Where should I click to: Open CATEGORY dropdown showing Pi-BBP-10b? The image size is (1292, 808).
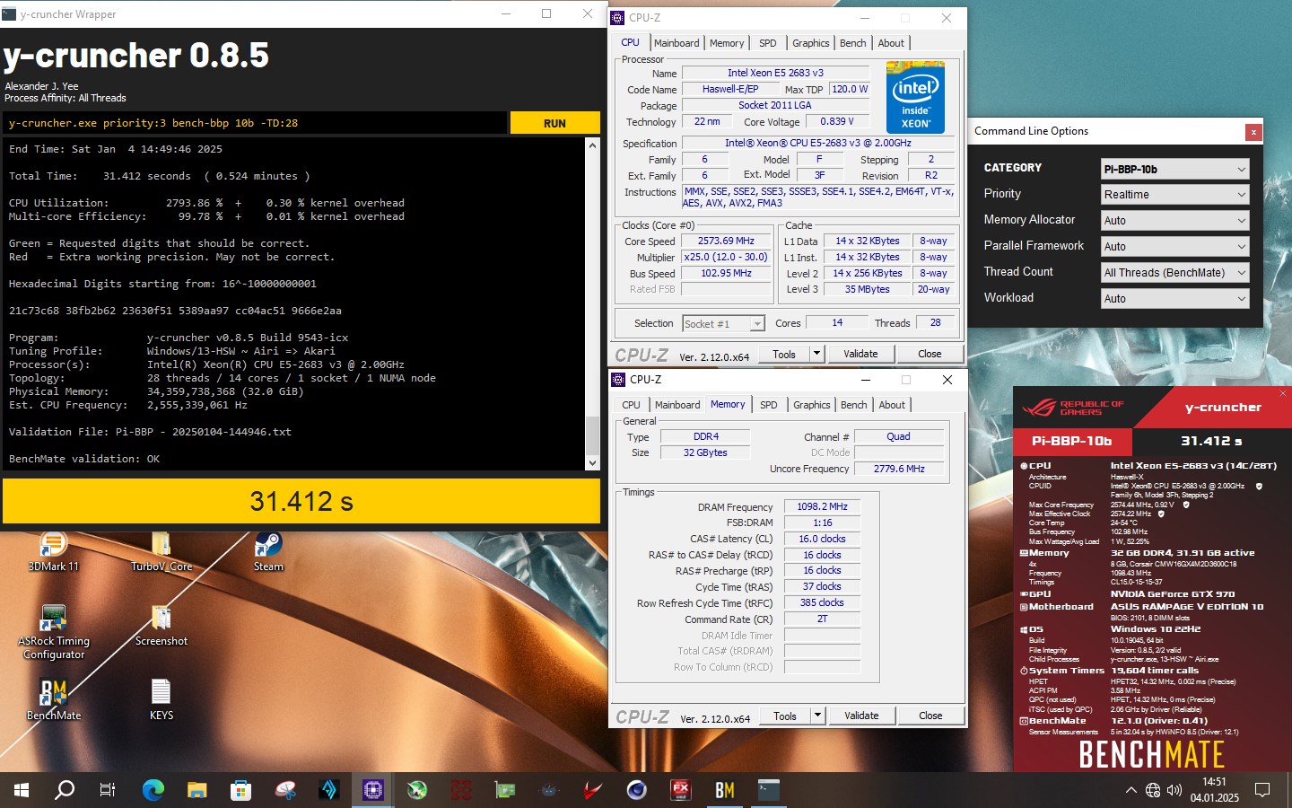click(x=1175, y=169)
